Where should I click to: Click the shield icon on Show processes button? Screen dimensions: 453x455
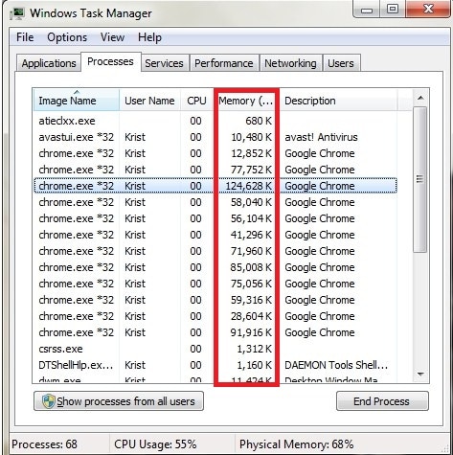click(x=49, y=401)
